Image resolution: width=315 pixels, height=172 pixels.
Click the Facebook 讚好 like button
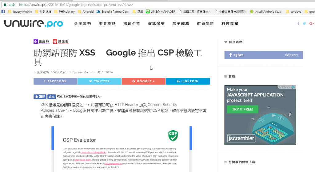[x=40, y=97]
